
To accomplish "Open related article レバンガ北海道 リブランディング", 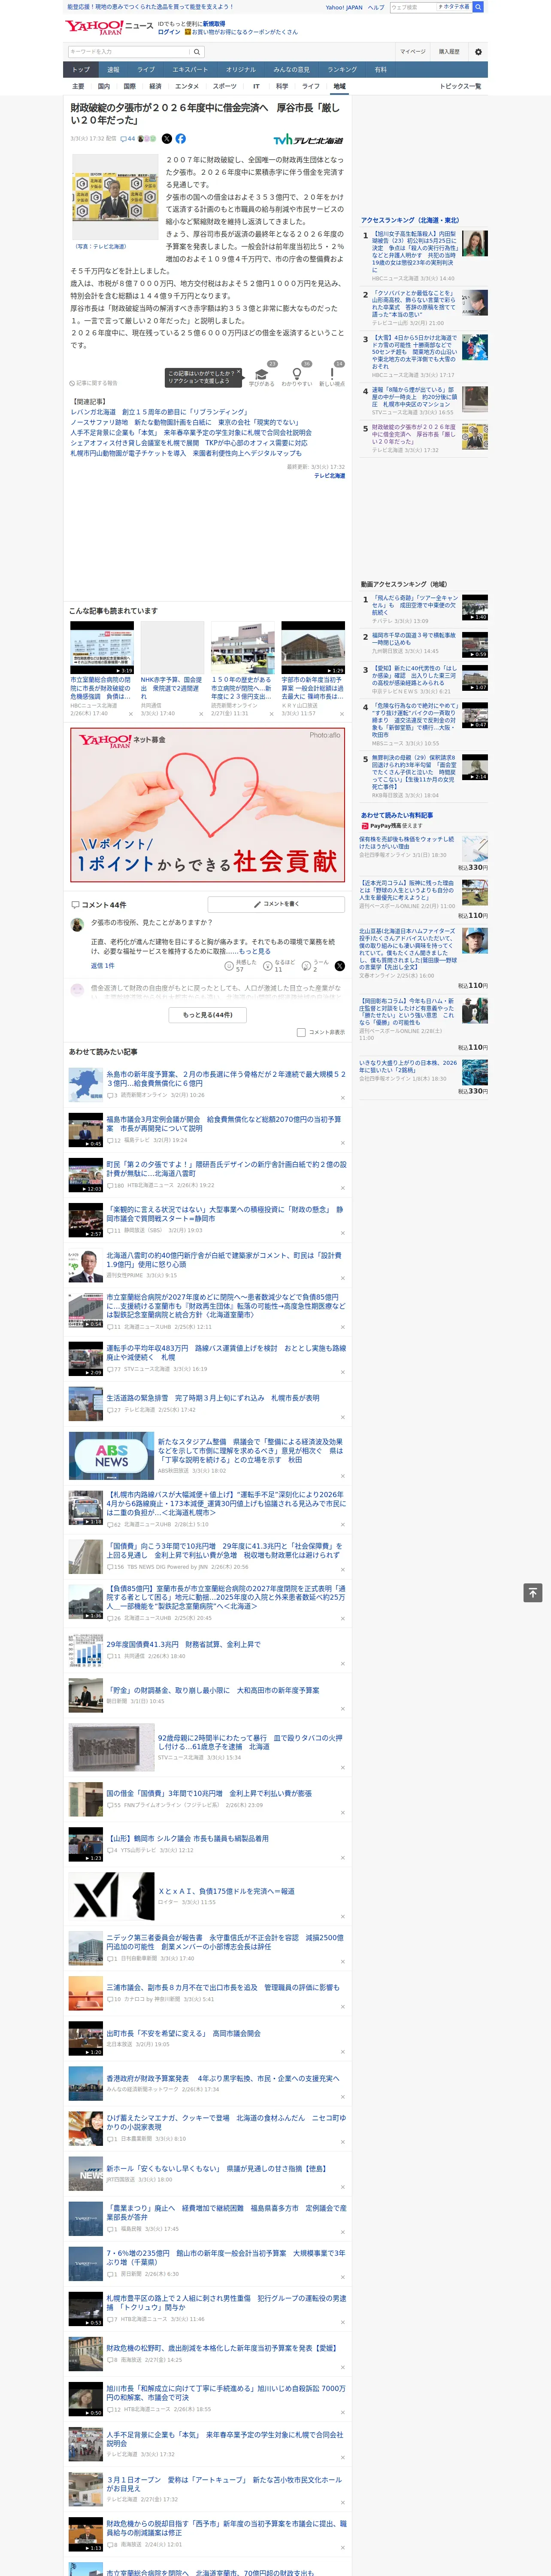I will point(159,412).
